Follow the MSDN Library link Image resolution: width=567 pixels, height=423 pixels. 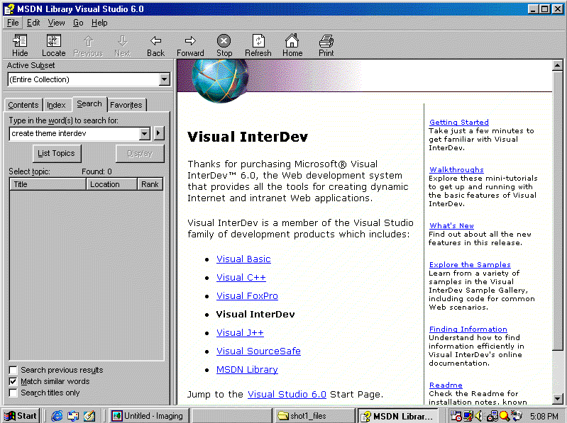coord(247,370)
